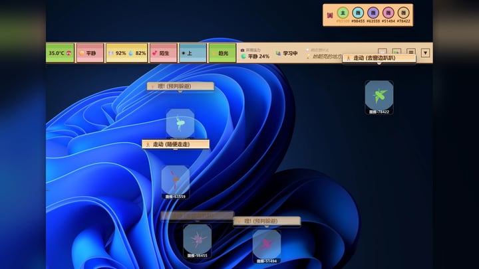Click the first square icon button left of chart icon

(x=382, y=51)
